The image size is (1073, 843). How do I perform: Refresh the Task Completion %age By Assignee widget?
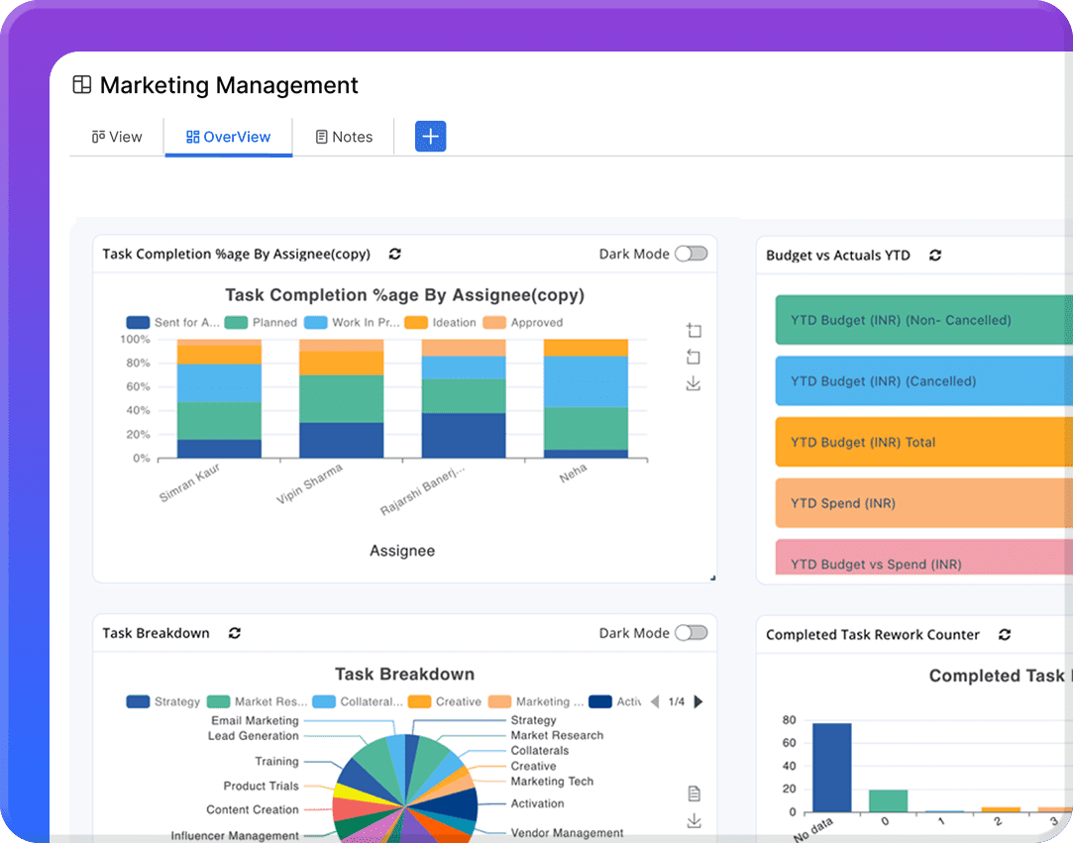[x=395, y=254]
